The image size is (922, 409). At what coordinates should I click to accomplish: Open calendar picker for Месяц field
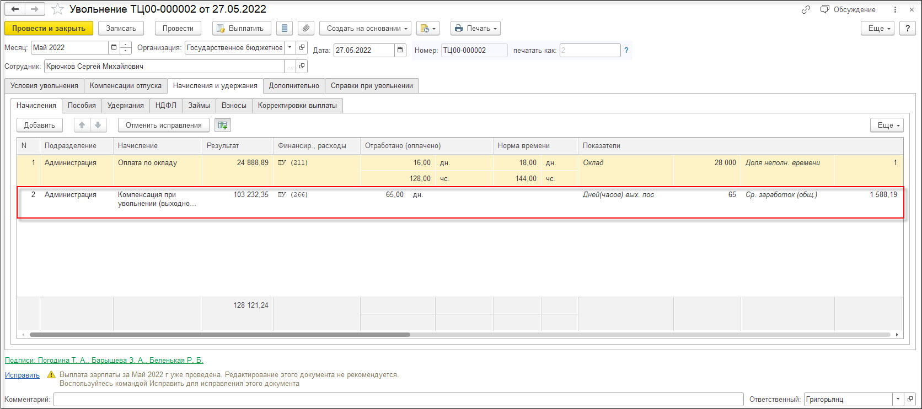point(114,48)
